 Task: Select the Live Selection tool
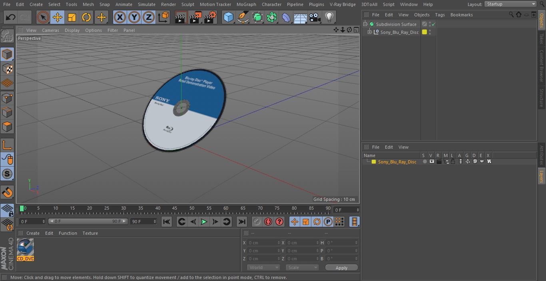click(43, 18)
